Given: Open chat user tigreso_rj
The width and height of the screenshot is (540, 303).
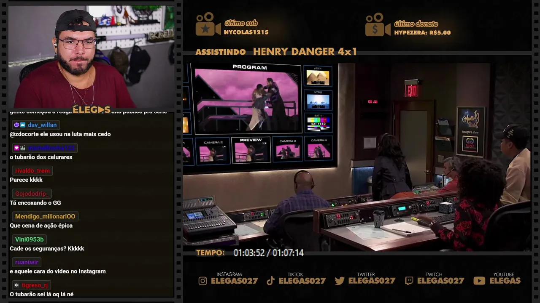Looking at the screenshot, I should tap(35, 285).
